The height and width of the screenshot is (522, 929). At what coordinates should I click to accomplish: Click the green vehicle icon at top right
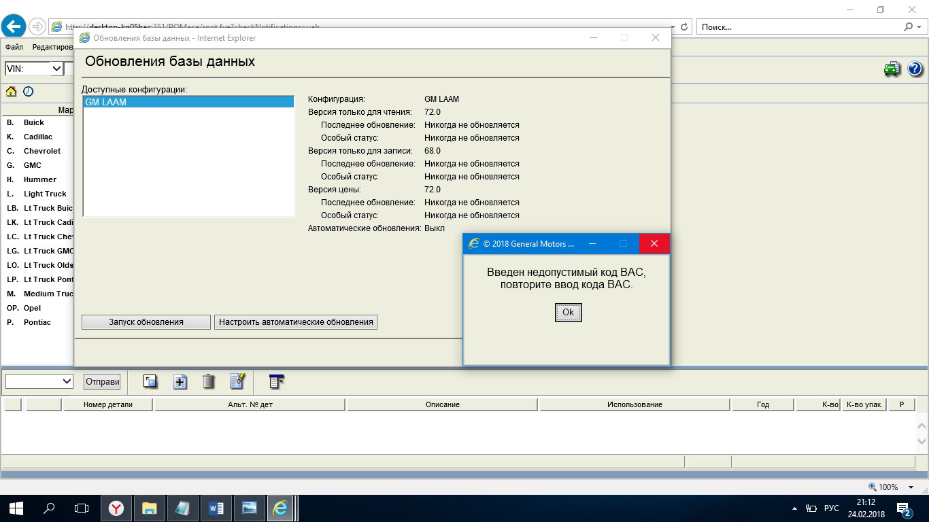(x=892, y=69)
